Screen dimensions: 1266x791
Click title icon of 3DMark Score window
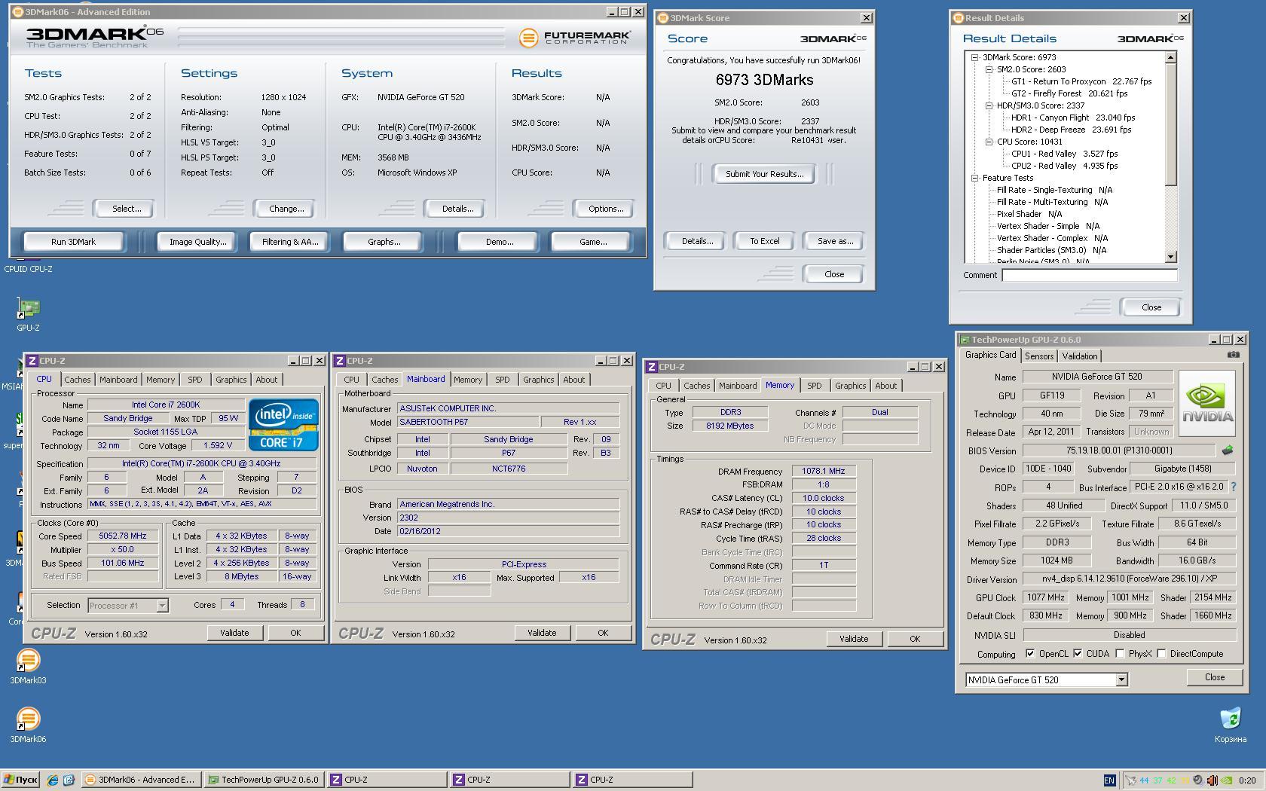click(662, 18)
